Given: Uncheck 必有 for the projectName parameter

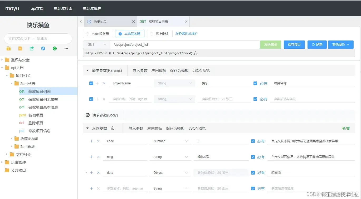Looking at the screenshot, I should click(x=255, y=83).
